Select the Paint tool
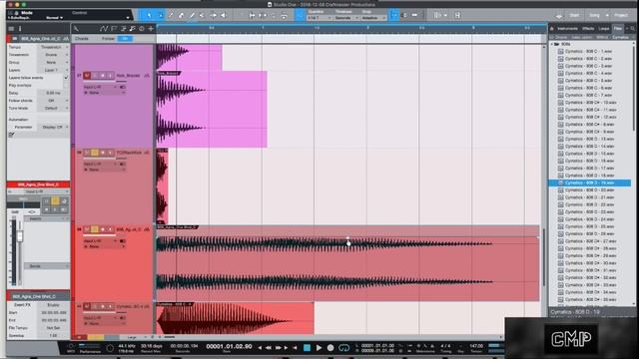Screen dimensions: 639x359 (192, 16)
